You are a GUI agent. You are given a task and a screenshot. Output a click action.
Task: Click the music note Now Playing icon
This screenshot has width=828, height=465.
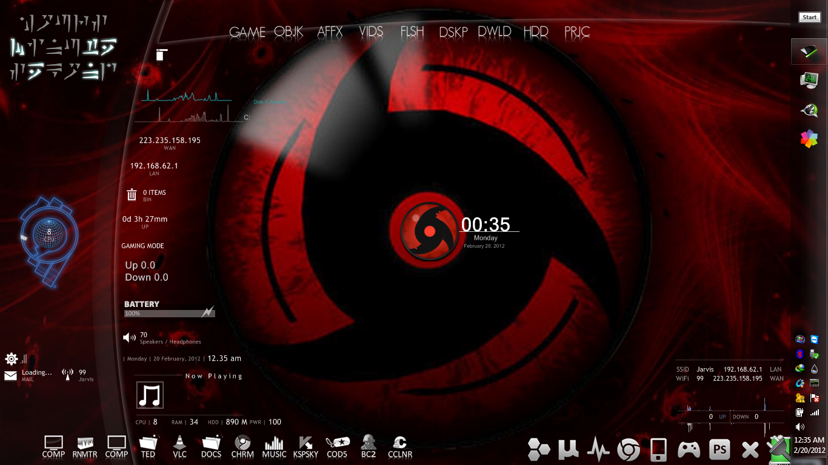pos(150,395)
